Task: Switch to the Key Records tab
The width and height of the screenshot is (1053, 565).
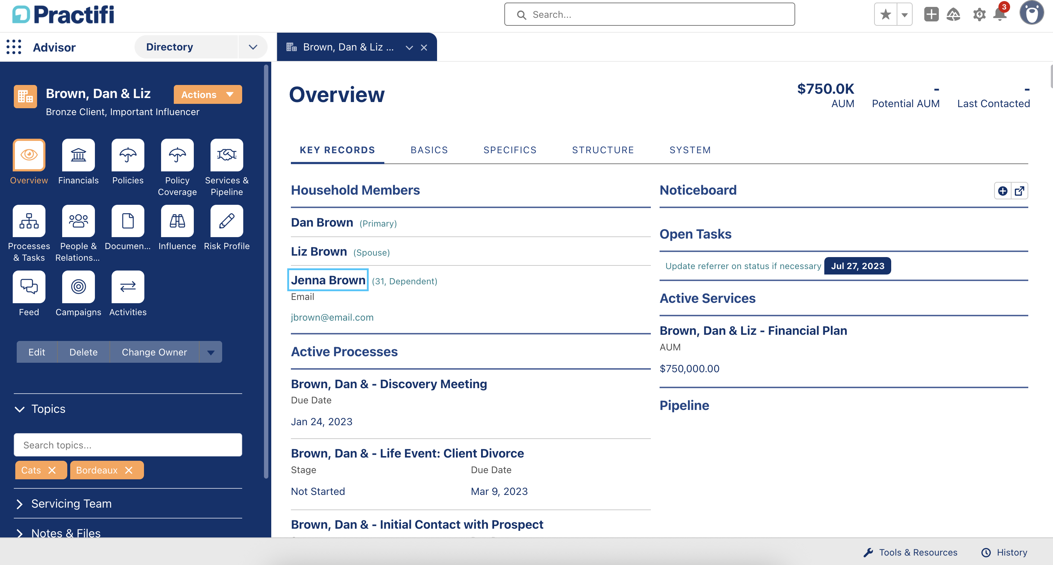Action: point(337,150)
